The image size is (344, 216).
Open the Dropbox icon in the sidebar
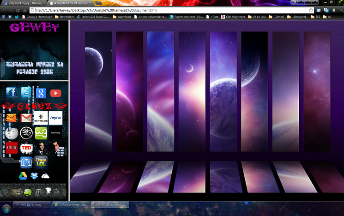(x=34, y=176)
